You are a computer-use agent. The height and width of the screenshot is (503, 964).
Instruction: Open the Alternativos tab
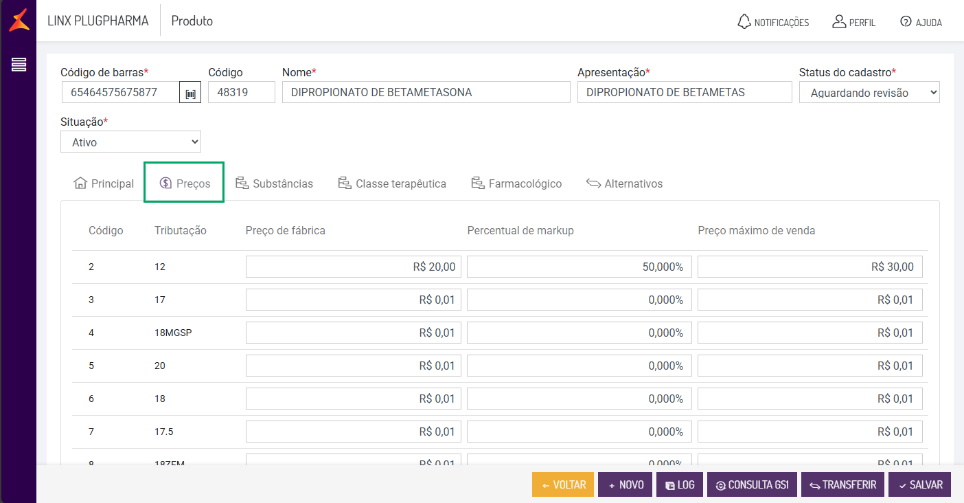624,183
